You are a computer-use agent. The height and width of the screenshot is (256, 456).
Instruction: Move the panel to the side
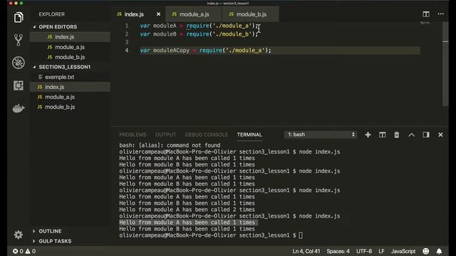point(426,134)
